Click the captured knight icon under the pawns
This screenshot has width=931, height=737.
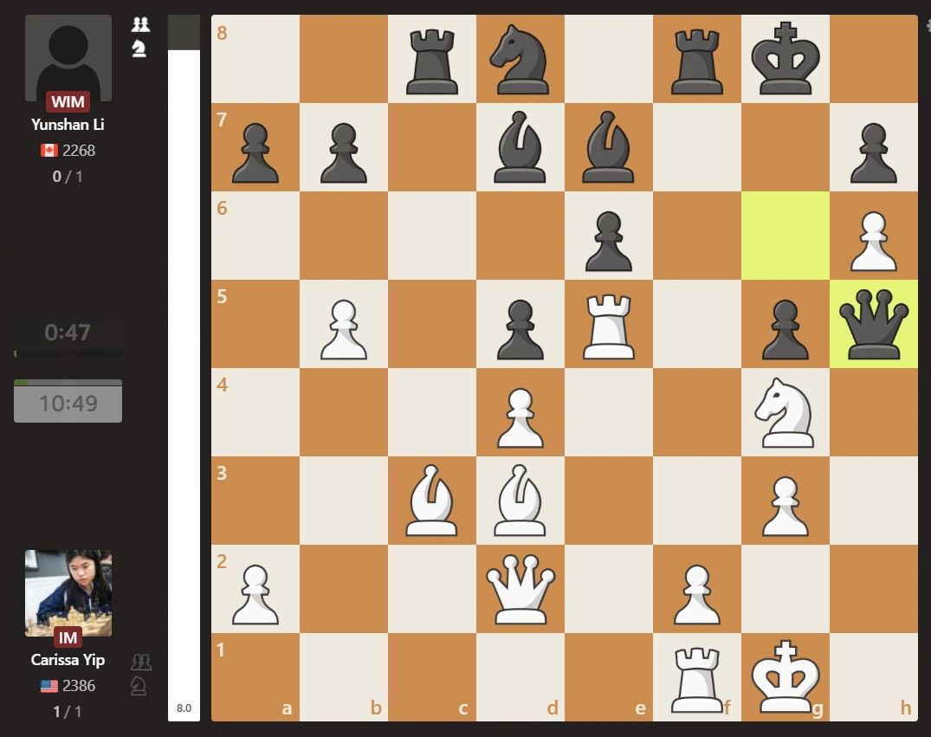click(141, 49)
